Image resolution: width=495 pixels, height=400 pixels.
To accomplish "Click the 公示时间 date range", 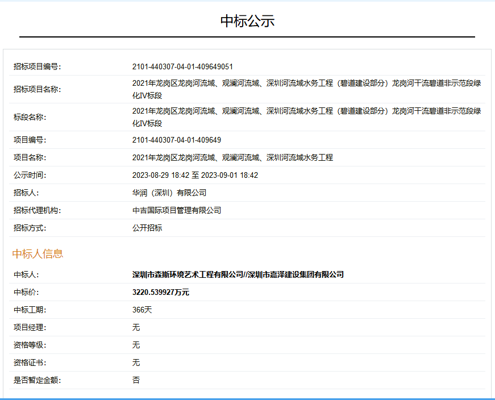I will tap(195, 175).
